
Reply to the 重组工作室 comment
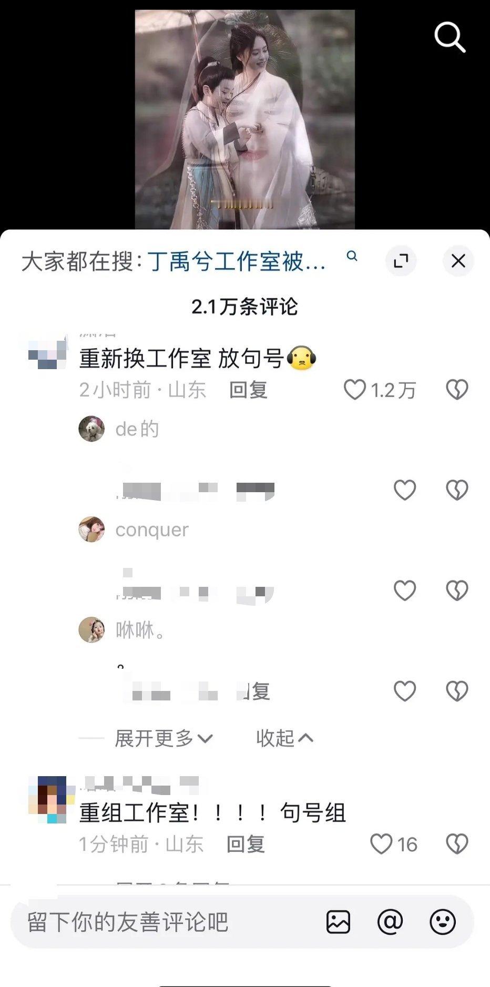(246, 844)
